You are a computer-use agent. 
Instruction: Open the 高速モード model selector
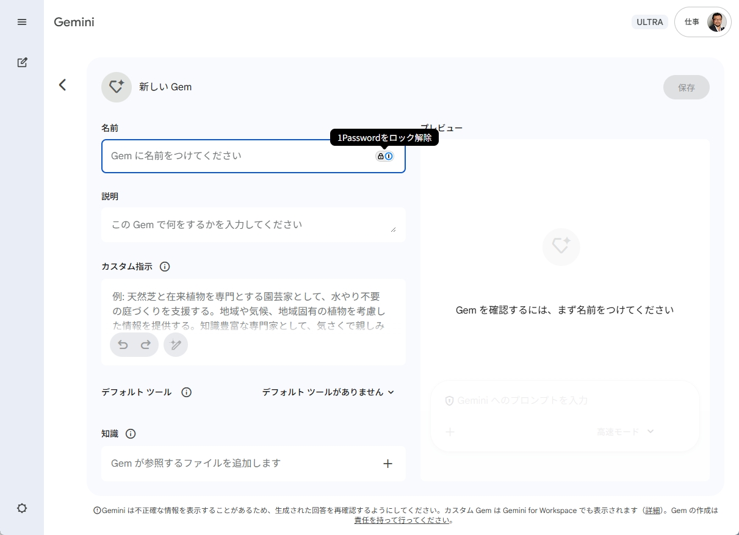(625, 432)
